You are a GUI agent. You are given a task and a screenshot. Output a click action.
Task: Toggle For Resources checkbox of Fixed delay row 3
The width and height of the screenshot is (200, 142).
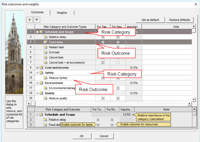click(118, 42)
